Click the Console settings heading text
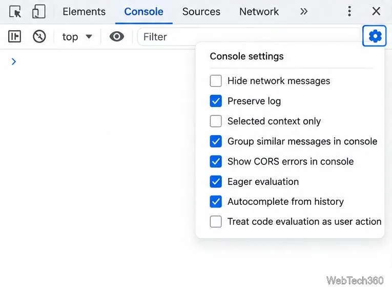This screenshot has height=294, width=392. click(x=247, y=56)
